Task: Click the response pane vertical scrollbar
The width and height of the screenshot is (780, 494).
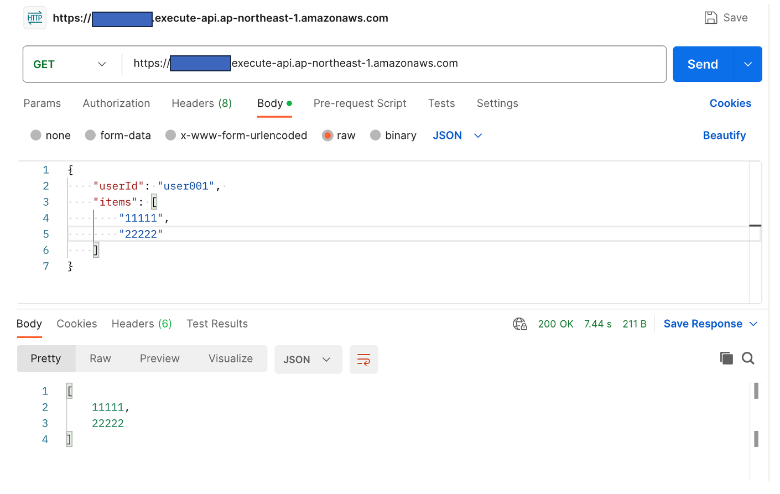Action: [756, 415]
